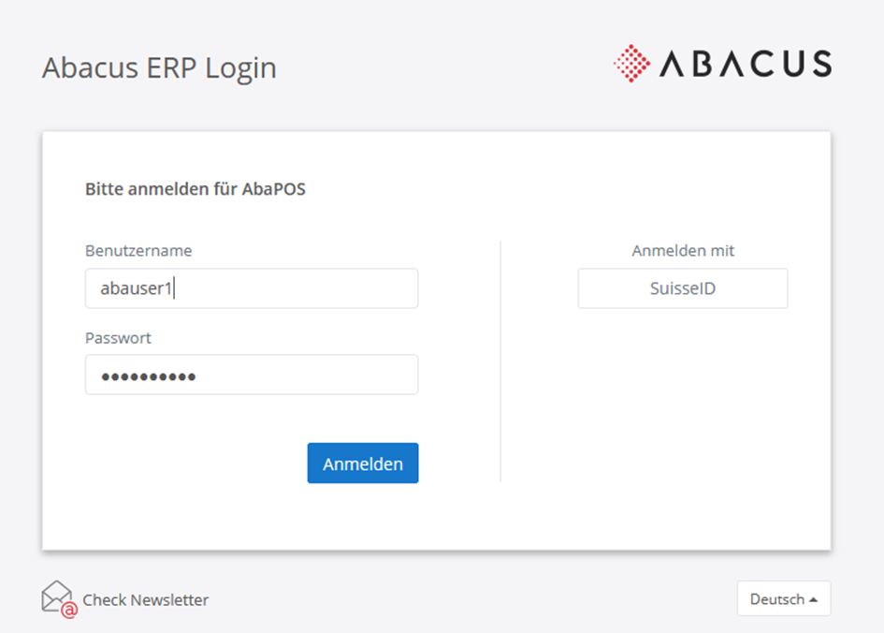The width and height of the screenshot is (884, 633).
Task: Click the Passwort field label
Action: [x=118, y=338]
